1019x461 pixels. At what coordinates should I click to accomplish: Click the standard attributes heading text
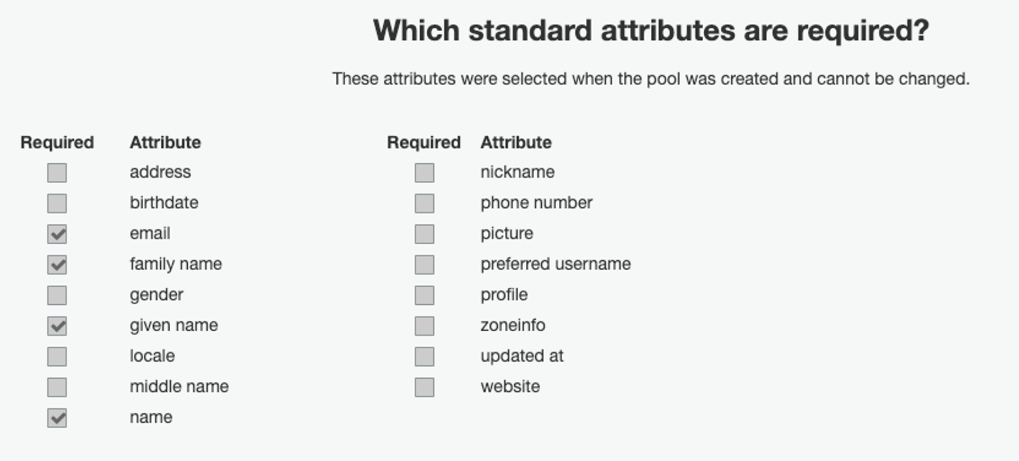click(x=650, y=31)
